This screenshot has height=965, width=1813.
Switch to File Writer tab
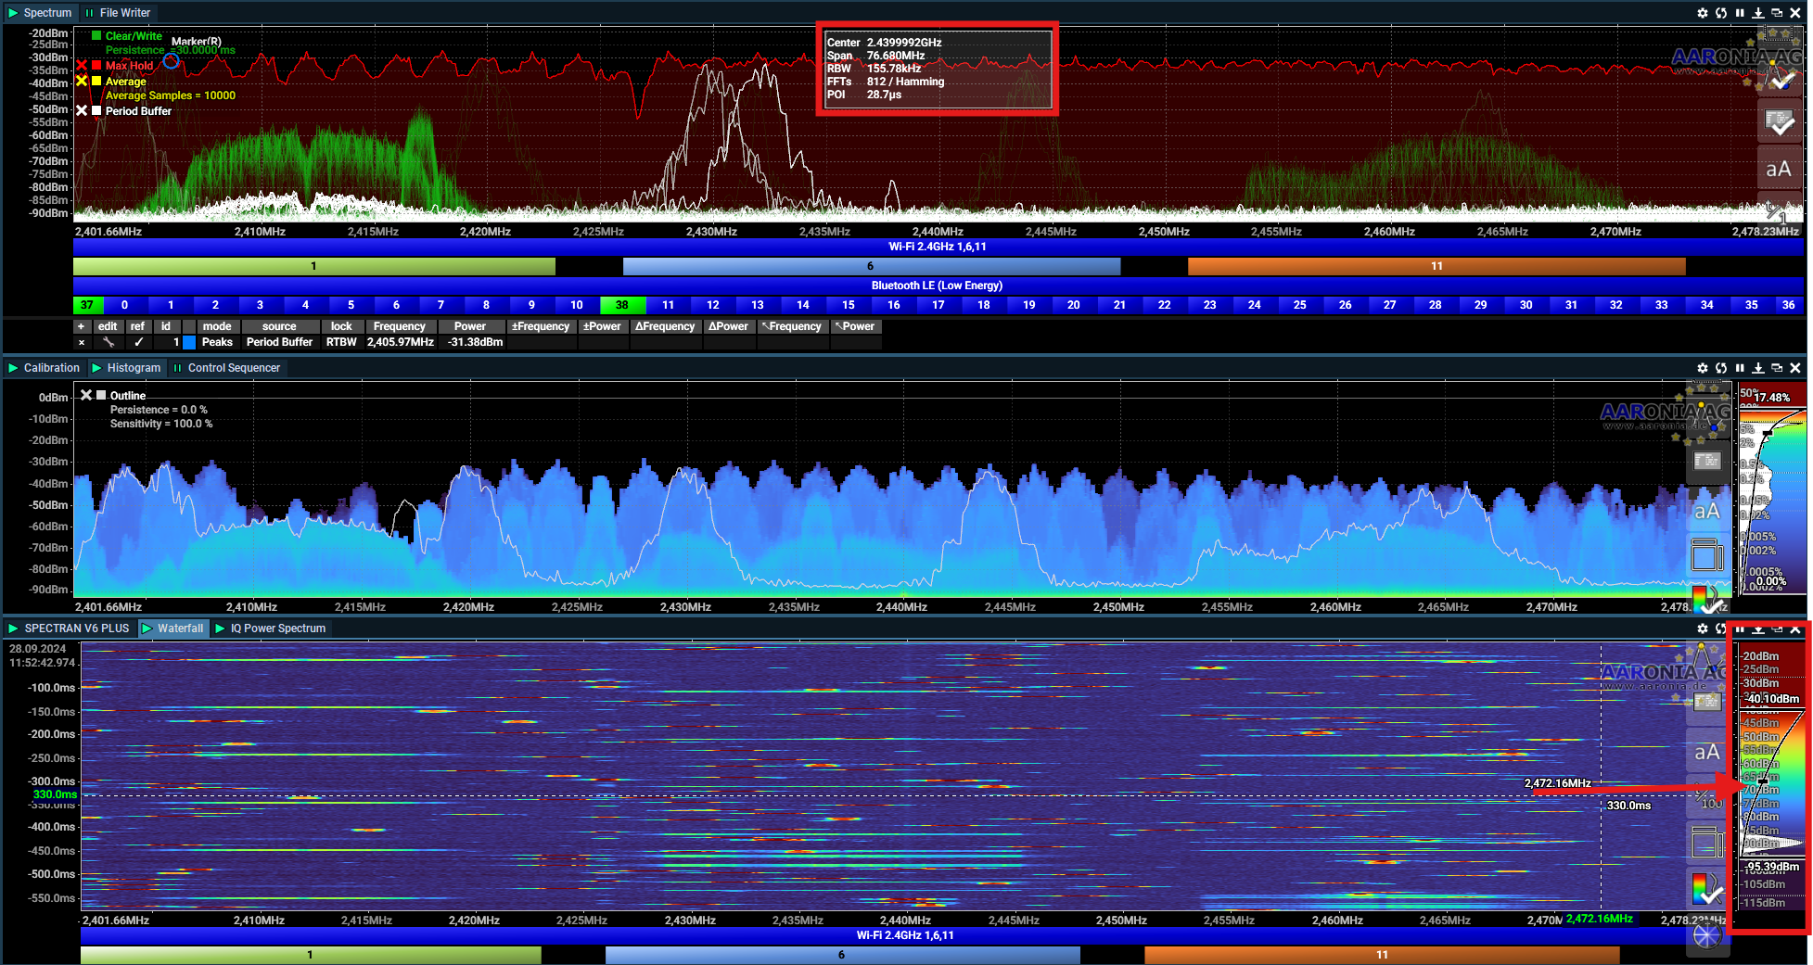pyautogui.click(x=124, y=13)
